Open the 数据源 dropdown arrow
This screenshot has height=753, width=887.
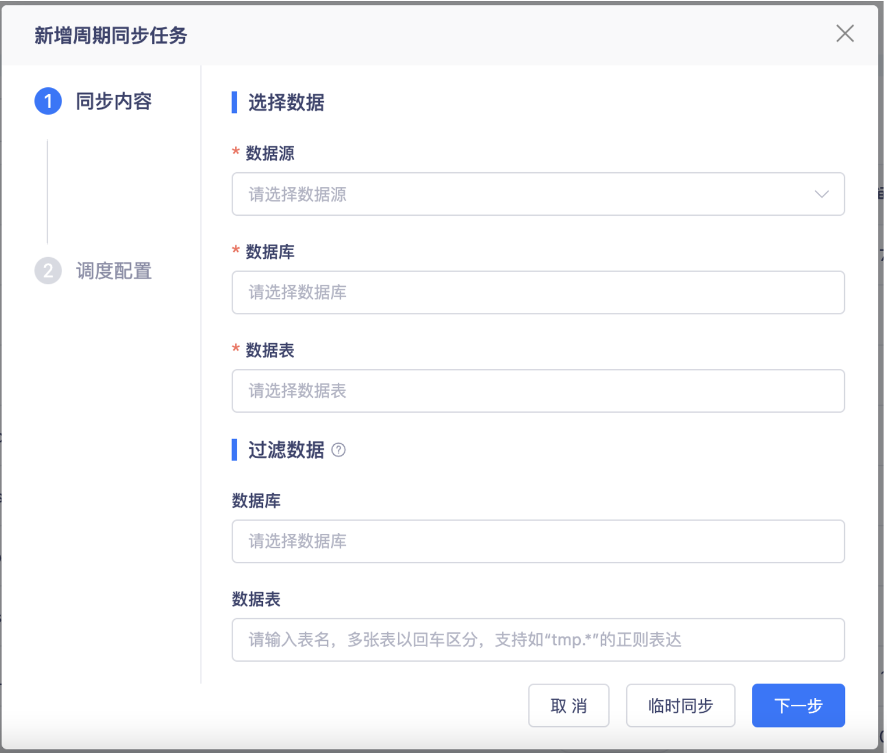coord(822,194)
